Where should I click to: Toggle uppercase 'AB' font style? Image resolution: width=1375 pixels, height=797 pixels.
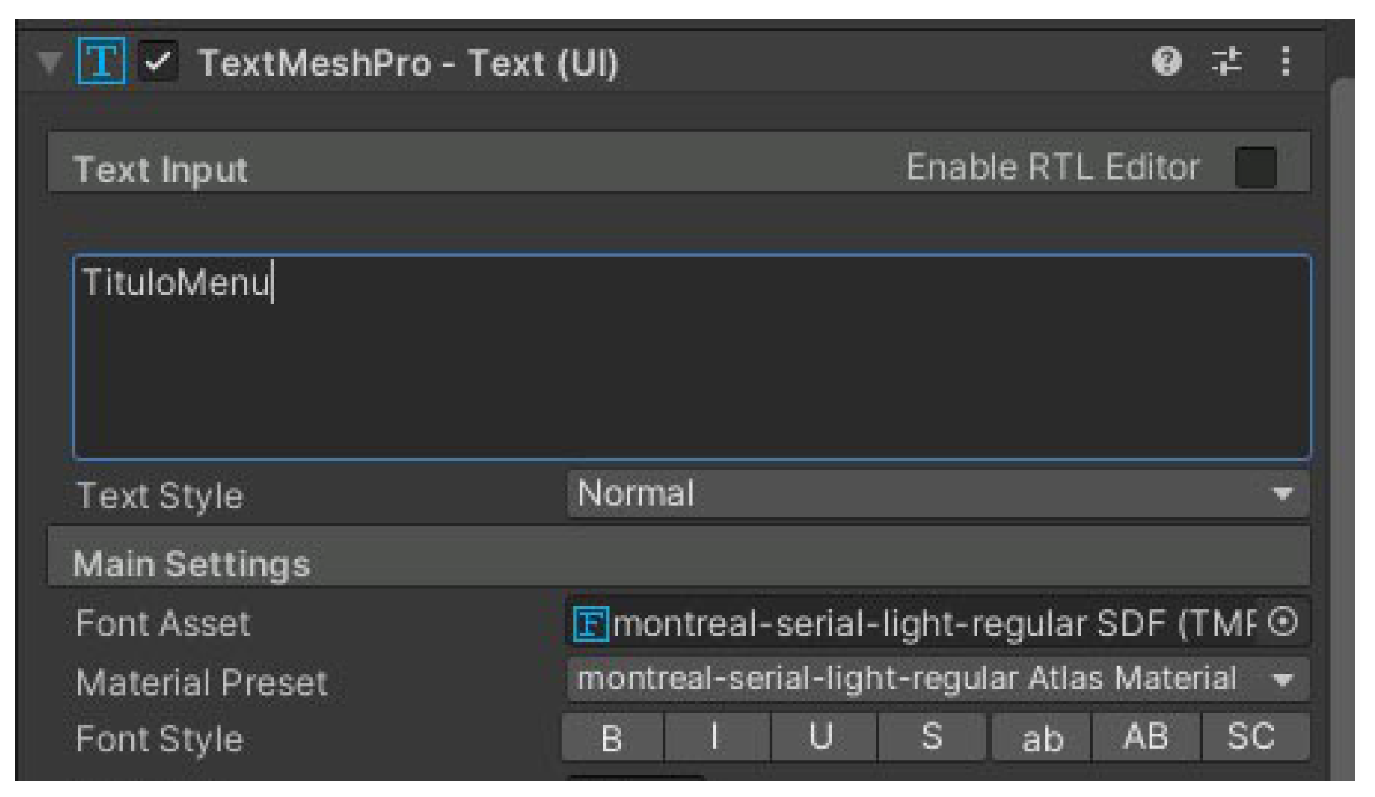click(x=1146, y=737)
